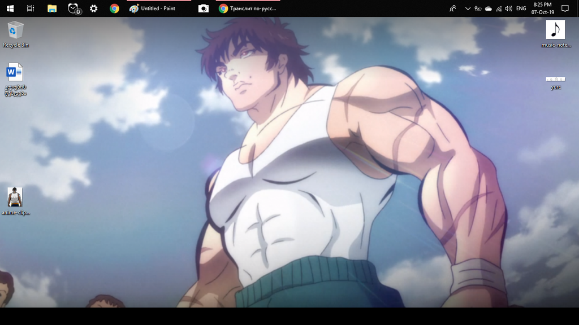
Task: Switch to the Untitled - Paint window
Action: [x=159, y=8]
